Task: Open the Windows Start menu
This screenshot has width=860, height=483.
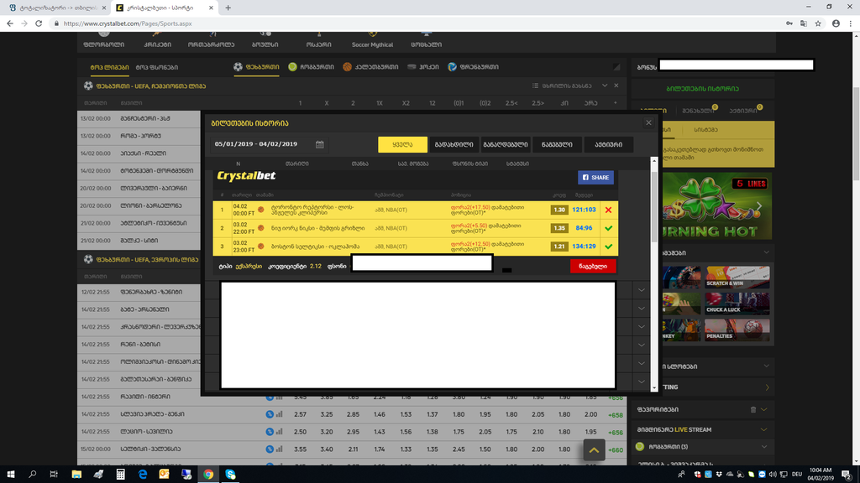Action: [10, 475]
